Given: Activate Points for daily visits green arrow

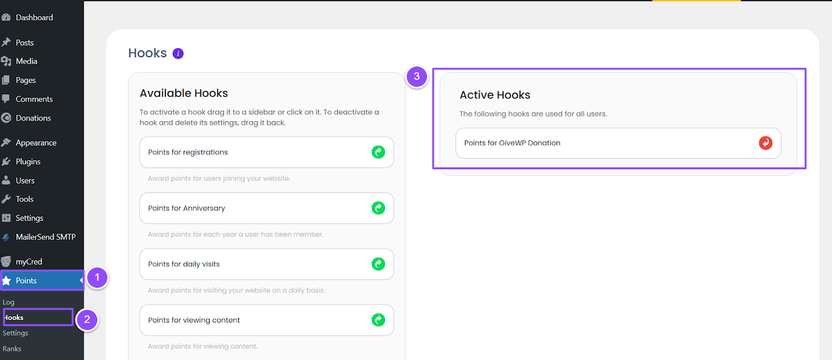Looking at the screenshot, I should [378, 264].
